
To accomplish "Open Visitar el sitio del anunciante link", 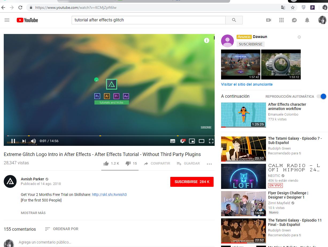I will click(247, 84).
